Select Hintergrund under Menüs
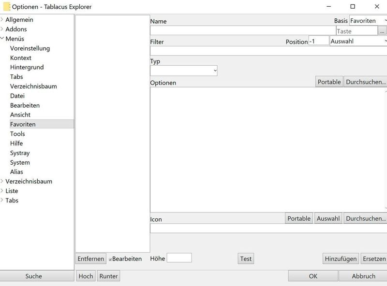 pyautogui.click(x=27, y=67)
